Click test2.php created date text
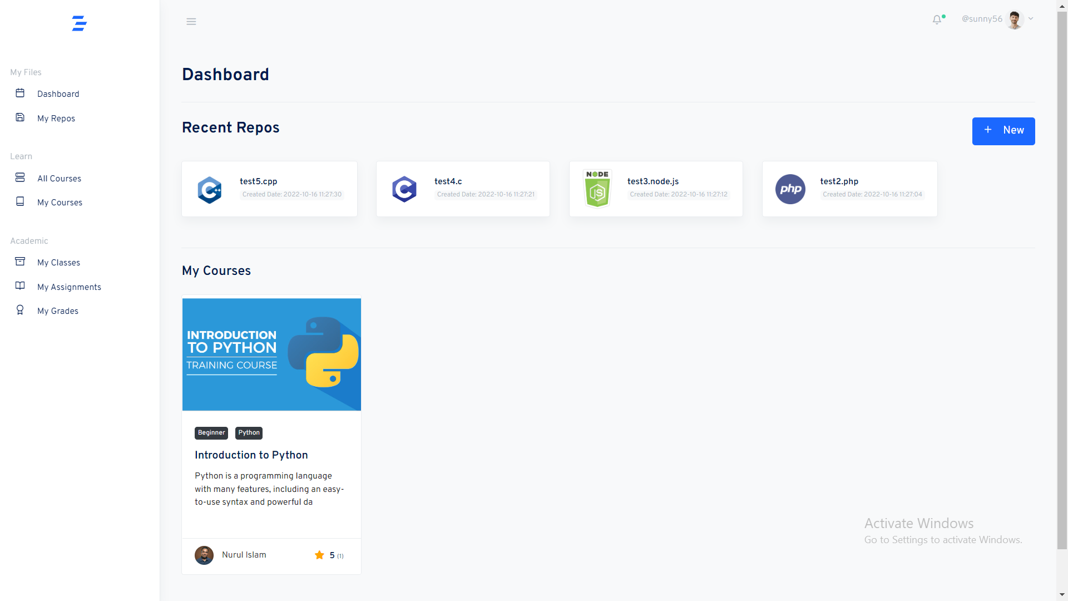This screenshot has height=601, width=1068. [x=872, y=194]
